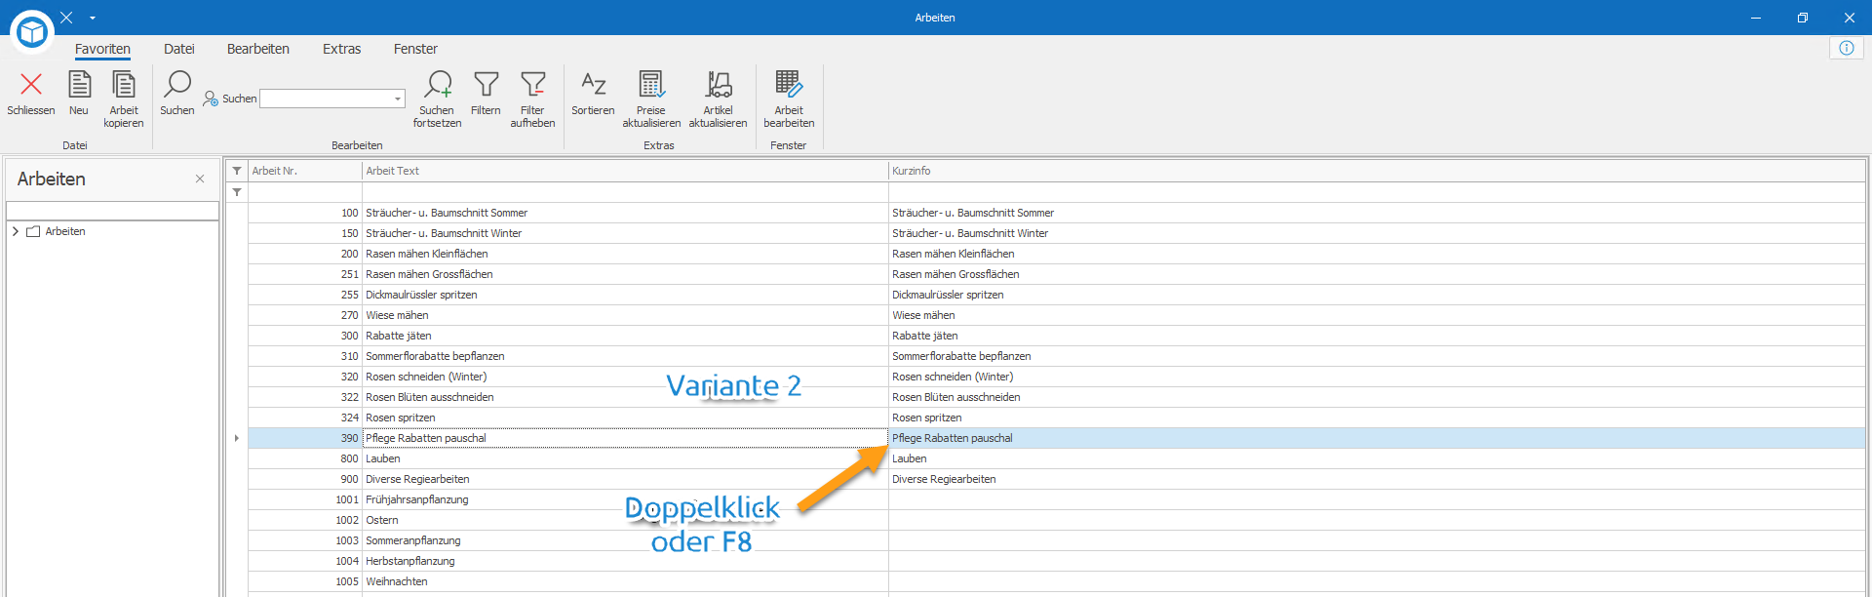
Task: Switch to the Favoriten ribbon tab
Action: click(102, 49)
